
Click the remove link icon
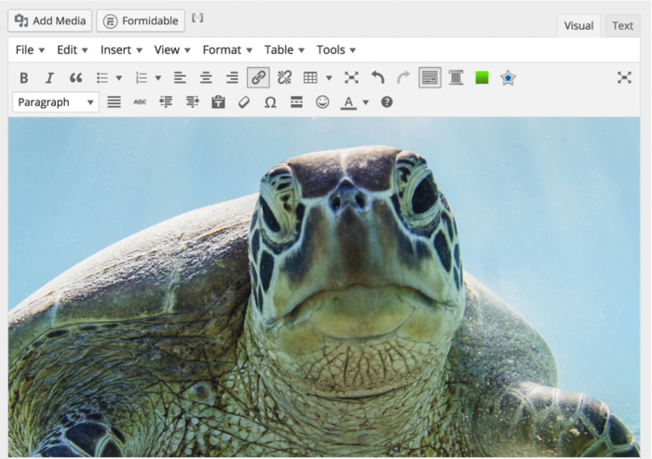(284, 78)
